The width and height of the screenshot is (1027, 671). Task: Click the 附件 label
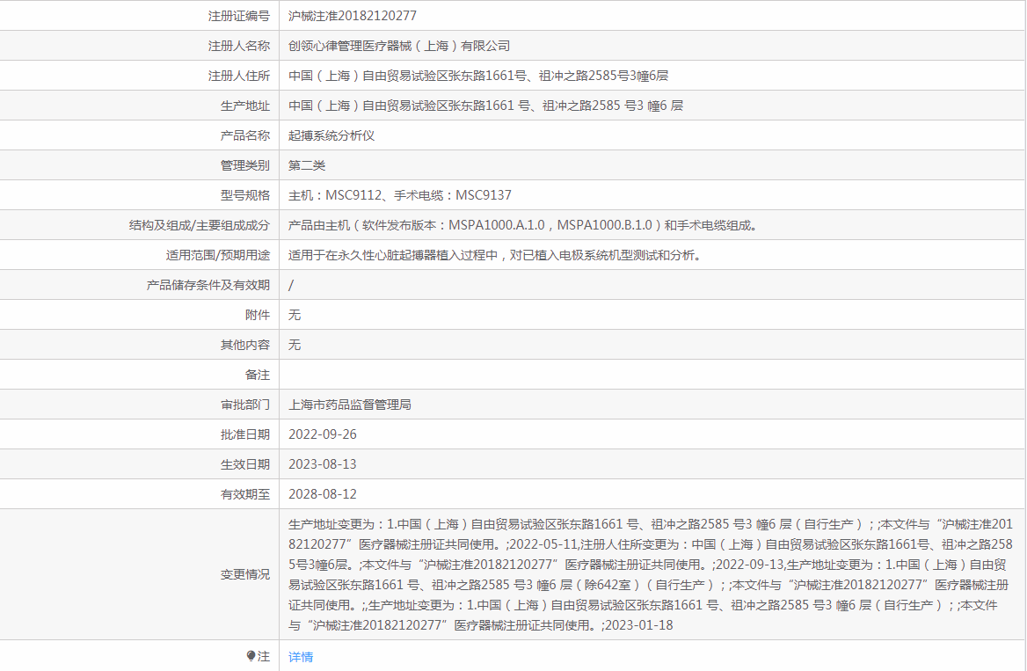click(258, 315)
